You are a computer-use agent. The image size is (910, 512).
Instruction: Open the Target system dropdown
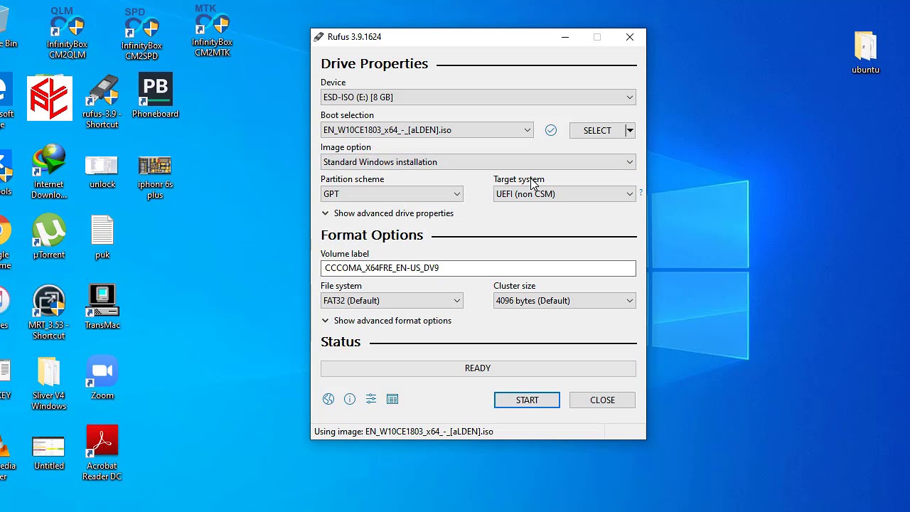(564, 194)
